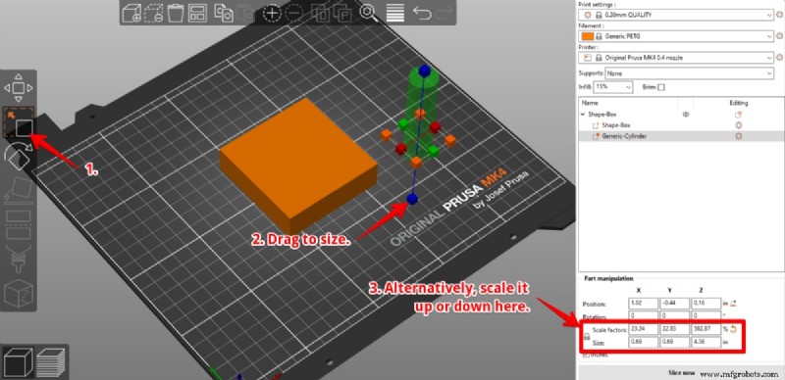
Task: Click the Arrange objects icon
Action: click(198, 13)
